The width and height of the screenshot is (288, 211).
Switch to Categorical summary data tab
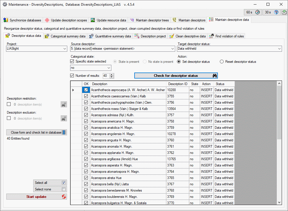pos(65,36)
